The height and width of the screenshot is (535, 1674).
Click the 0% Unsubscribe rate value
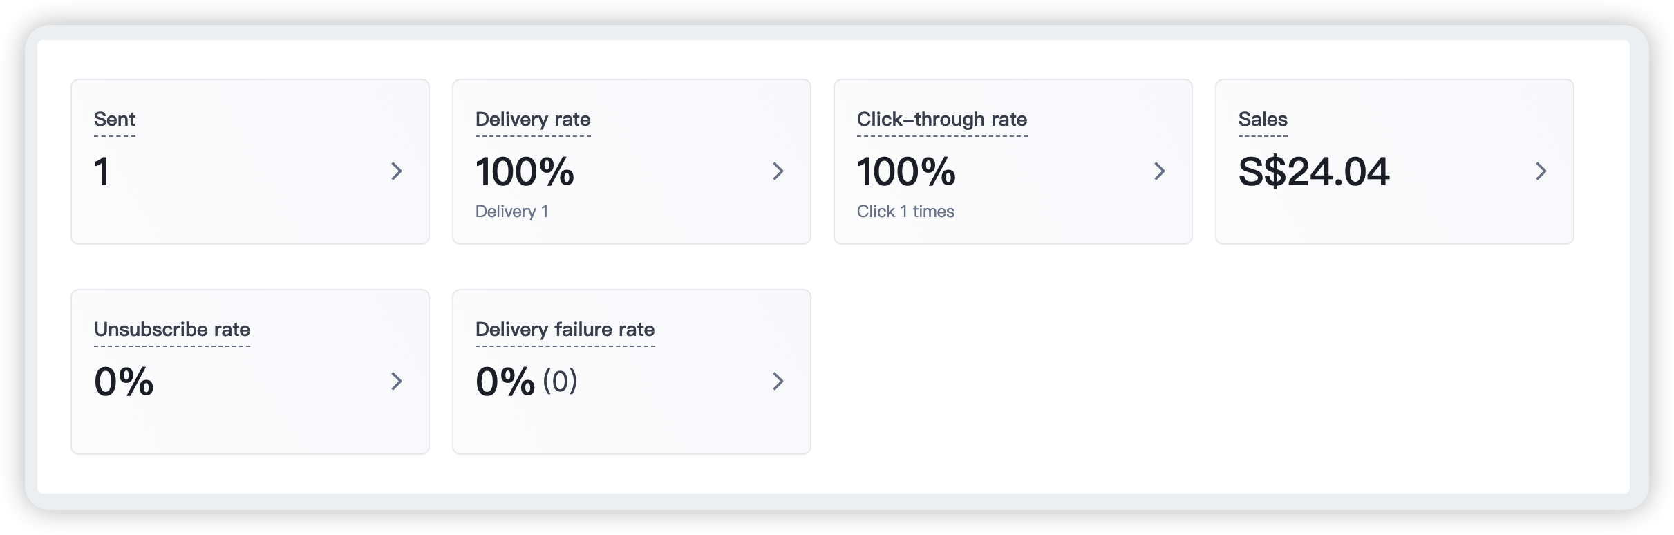(x=124, y=382)
